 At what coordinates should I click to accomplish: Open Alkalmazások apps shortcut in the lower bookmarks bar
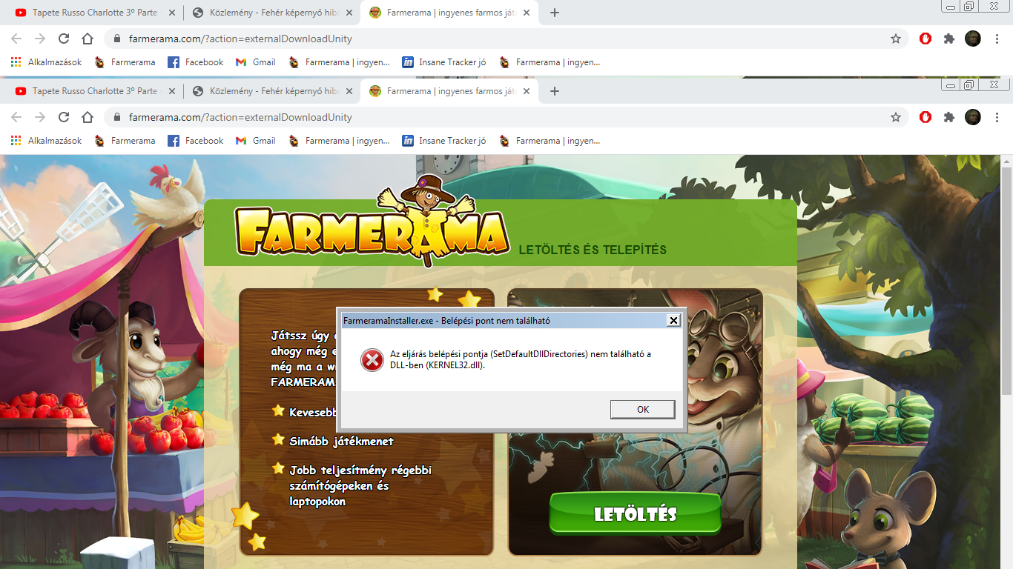coord(47,141)
